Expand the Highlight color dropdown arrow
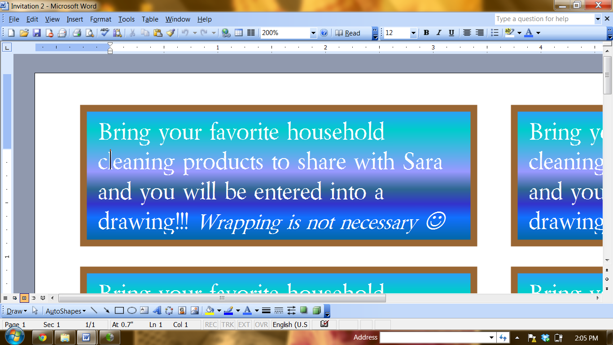Image resolution: width=613 pixels, height=345 pixels. 519,33
